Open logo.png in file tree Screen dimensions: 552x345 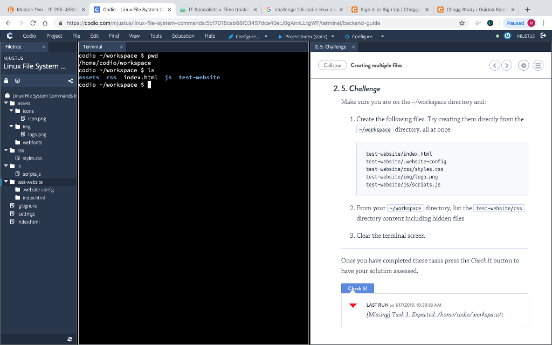coord(37,134)
